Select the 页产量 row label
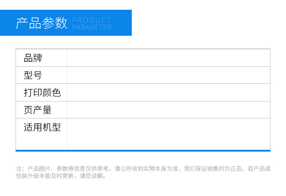This screenshot has width=286, height=196. tap(38, 110)
